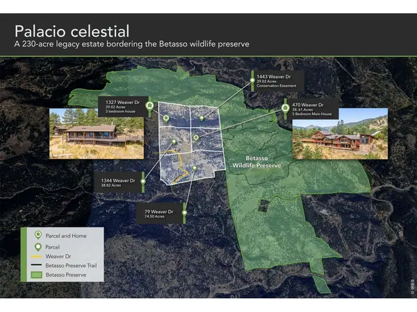The image size is (417, 312).
Task: Click the green Betasso Preserve legend swatch
Action: 36,275
